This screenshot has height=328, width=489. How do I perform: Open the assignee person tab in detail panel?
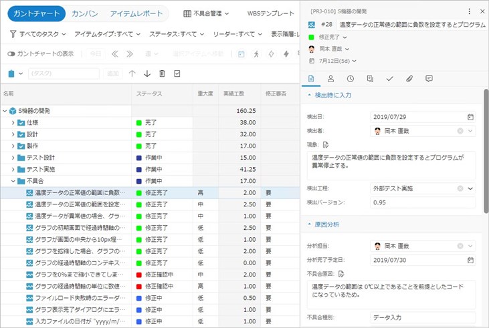(x=330, y=79)
